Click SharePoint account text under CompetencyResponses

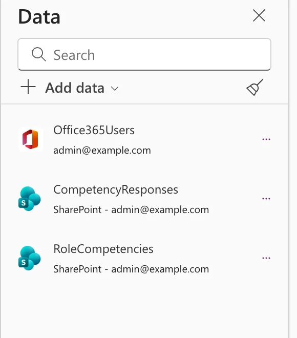click(x=131, y=210)
